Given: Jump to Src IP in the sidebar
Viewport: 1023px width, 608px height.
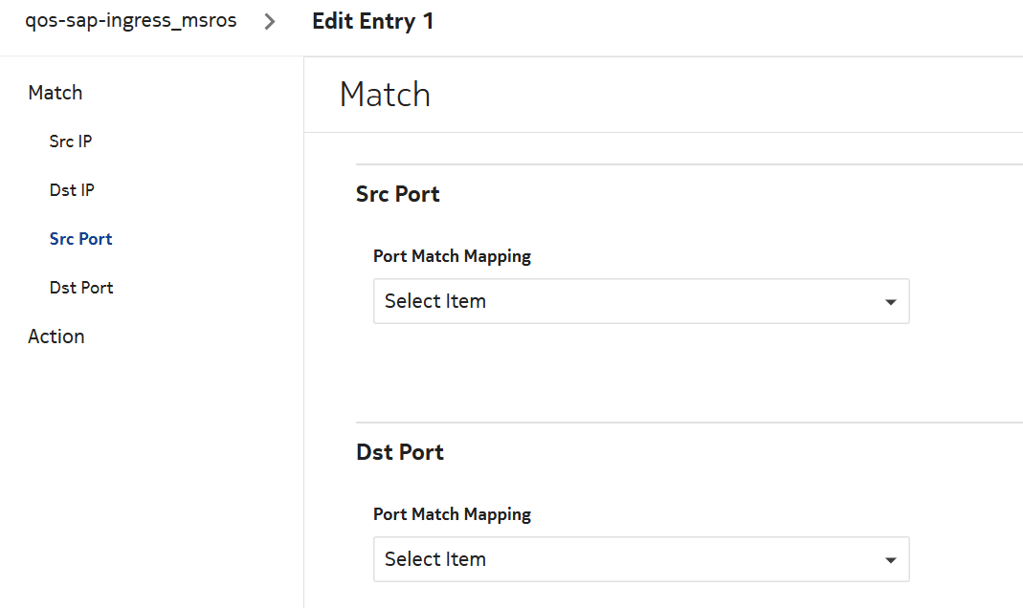Looking at the screenshot, I should click(x=71, y=141).
